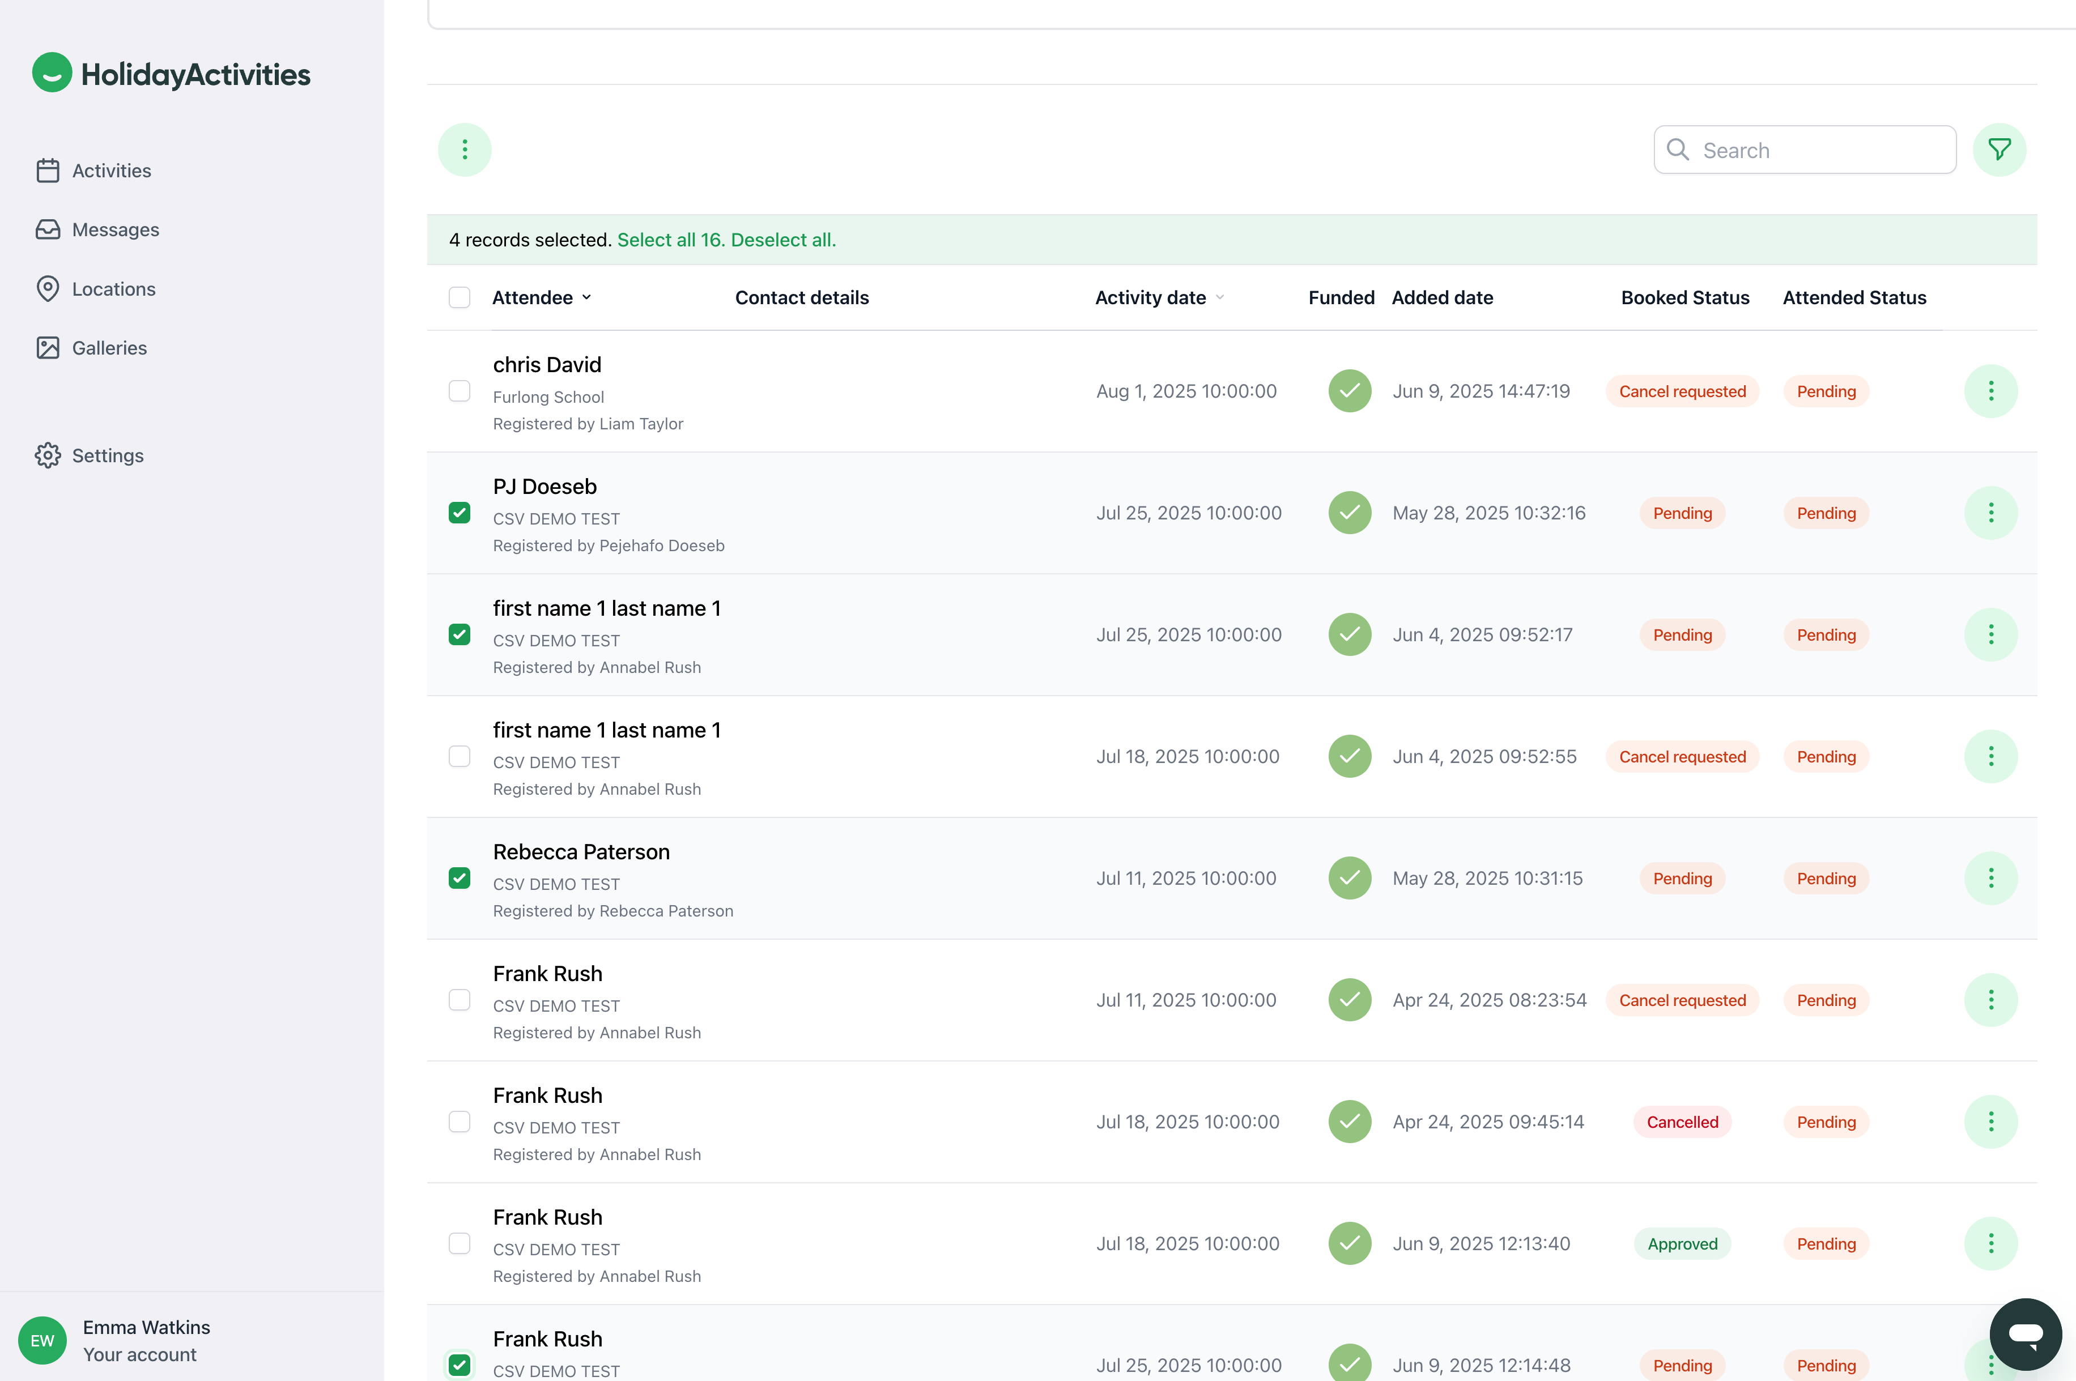Open the filter funnel icon
2076x1381 pixels.
[x=1998, y=150]
